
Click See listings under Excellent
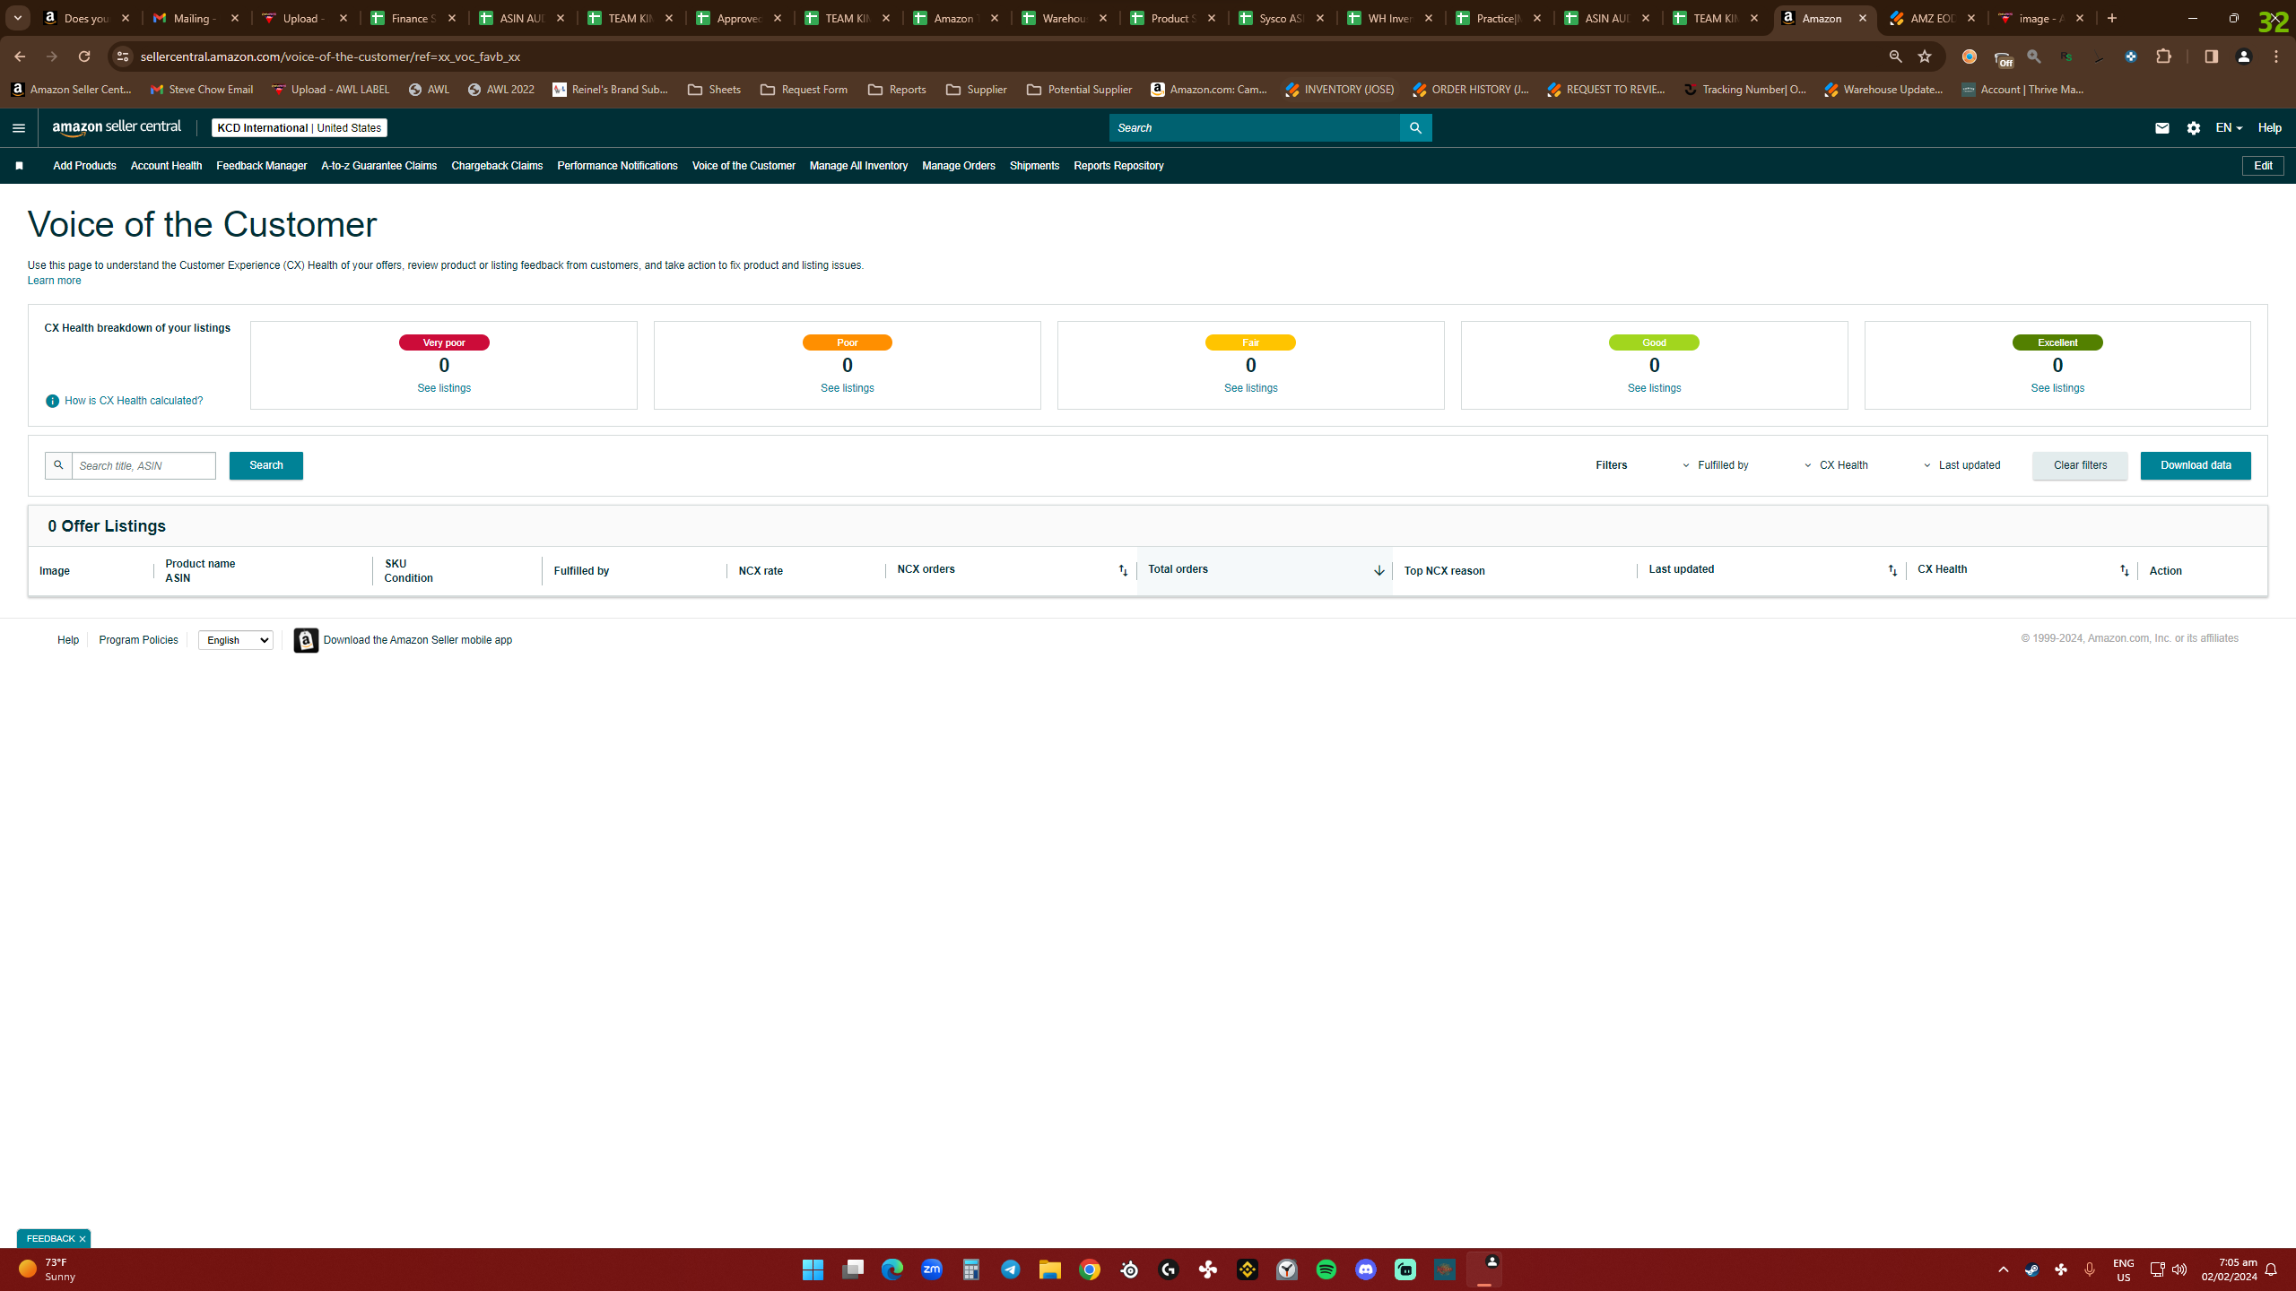[2057, 388]
